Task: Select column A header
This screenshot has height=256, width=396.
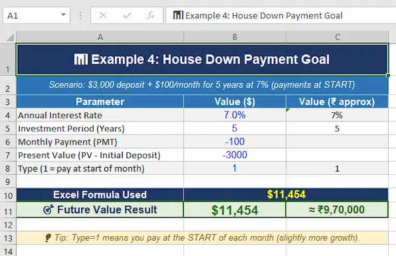Action: pos(100,37)
